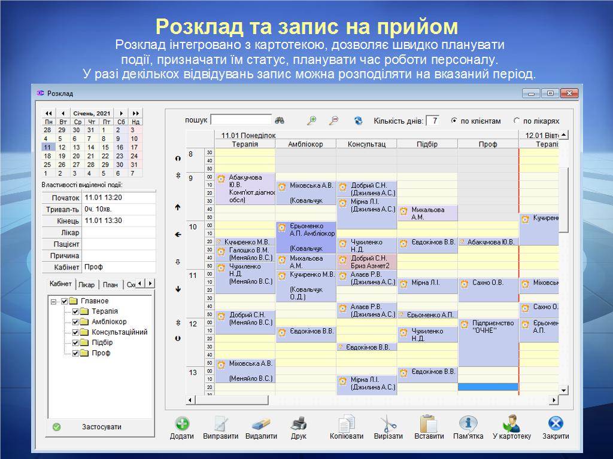Image resolution: width=613 pixels, height=459 pixels.
Task: Collapse the Главное tree node
Action: click(x=54, y=301)
